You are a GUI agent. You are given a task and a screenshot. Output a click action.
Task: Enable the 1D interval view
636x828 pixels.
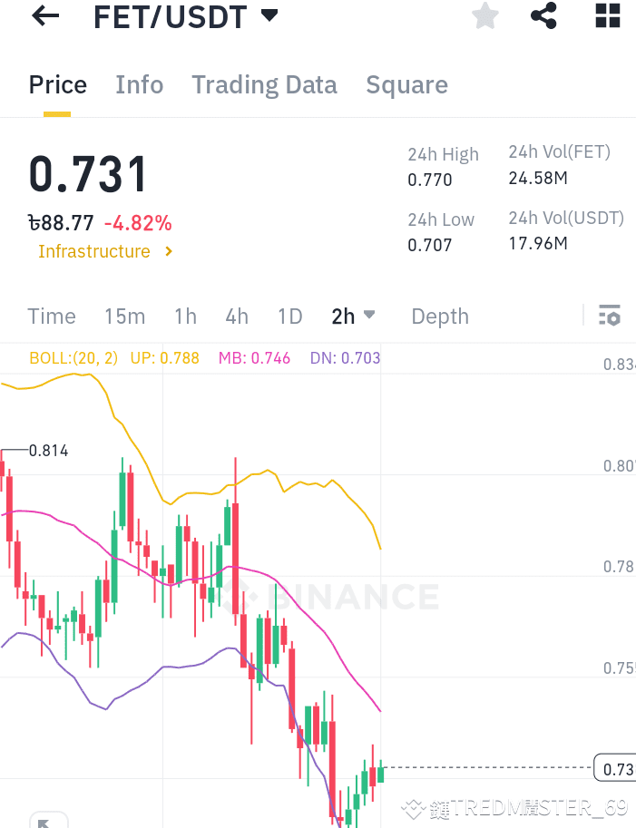[289, 316]
